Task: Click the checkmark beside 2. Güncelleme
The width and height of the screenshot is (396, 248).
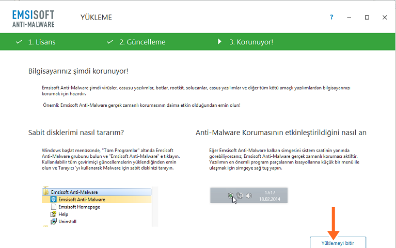Action: point(110,42)
